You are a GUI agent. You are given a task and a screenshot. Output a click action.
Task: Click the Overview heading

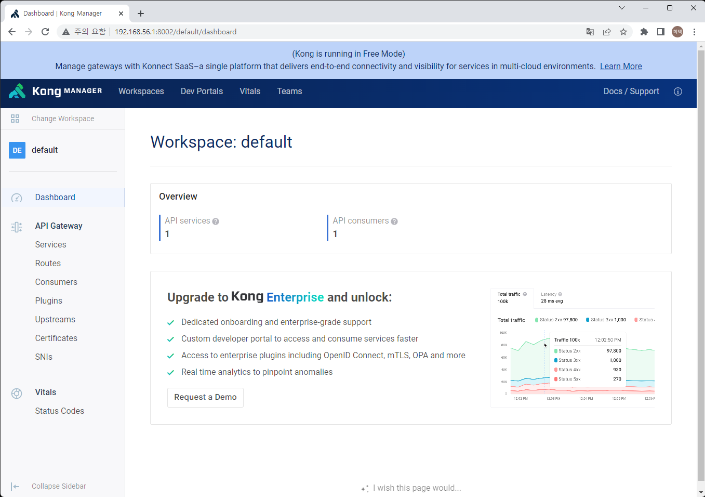pos(178,197)
